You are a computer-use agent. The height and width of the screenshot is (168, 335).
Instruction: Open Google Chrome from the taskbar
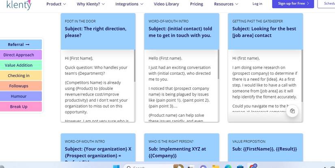point(253,166)
